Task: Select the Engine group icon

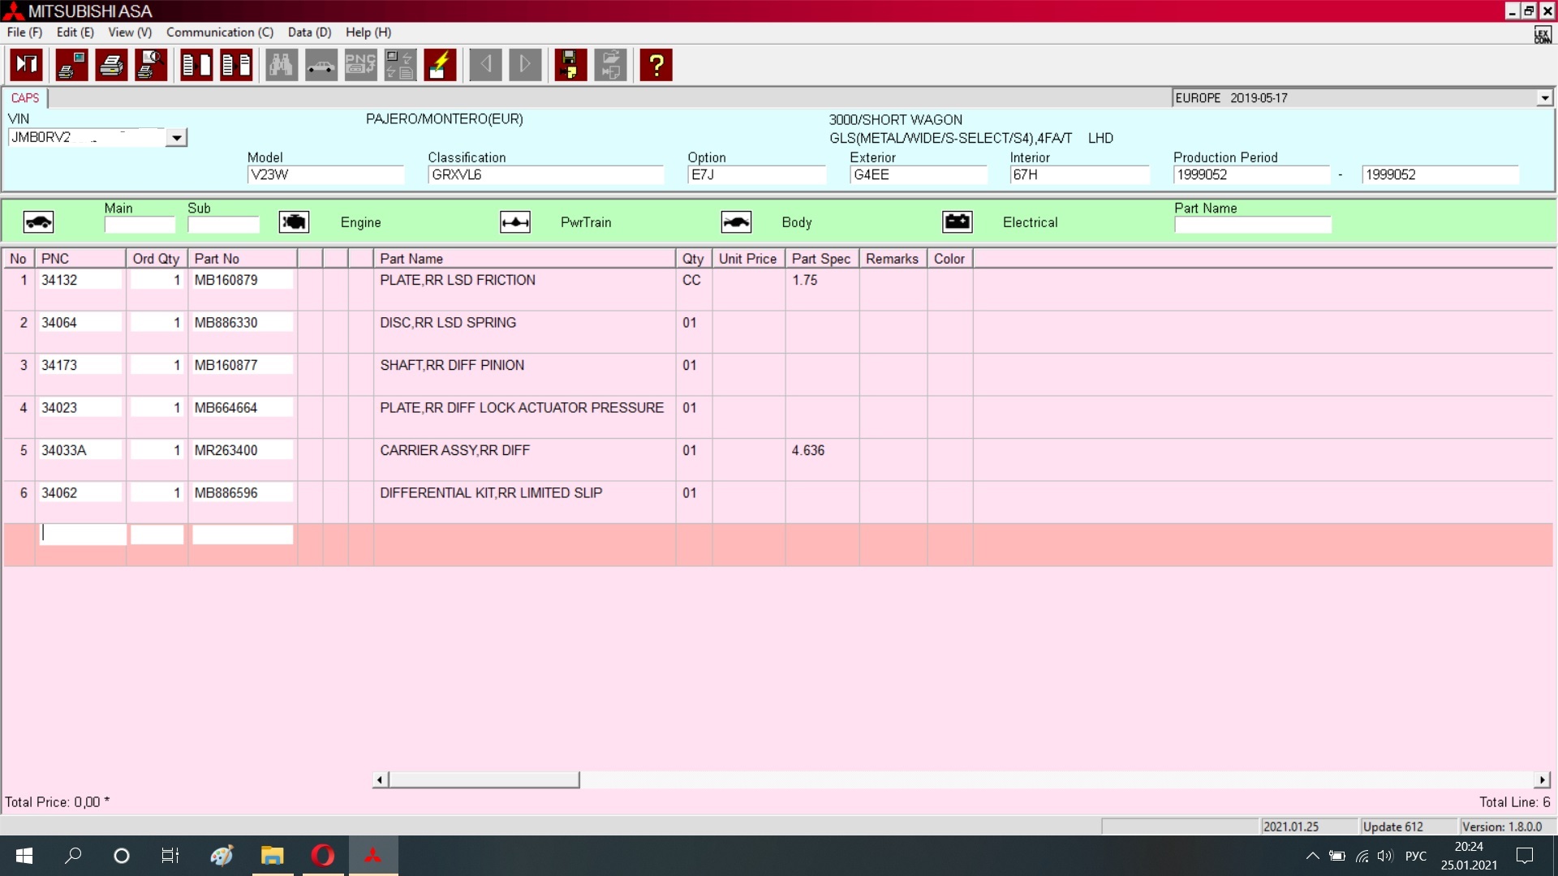Action: coord(294,221)
